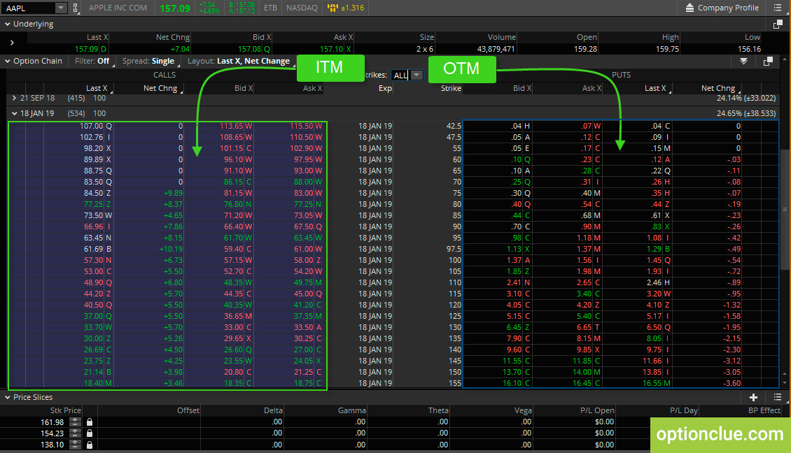Open the Spread: Single dropdown
Screen dimensions: 791x453
click(150, 61)
